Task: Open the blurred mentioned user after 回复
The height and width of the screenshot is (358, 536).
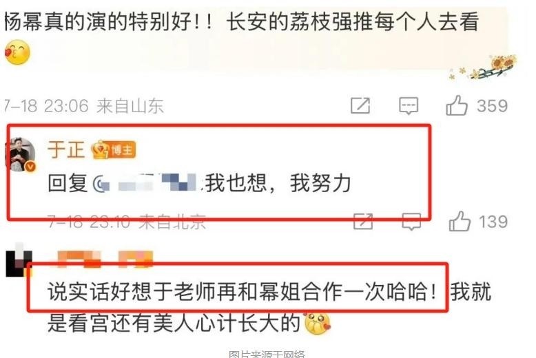Action: coord(146,182)
